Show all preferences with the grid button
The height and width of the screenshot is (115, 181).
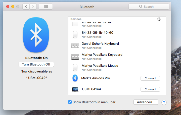pos(46,6)
